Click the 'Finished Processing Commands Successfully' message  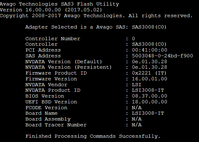[93, 136]
